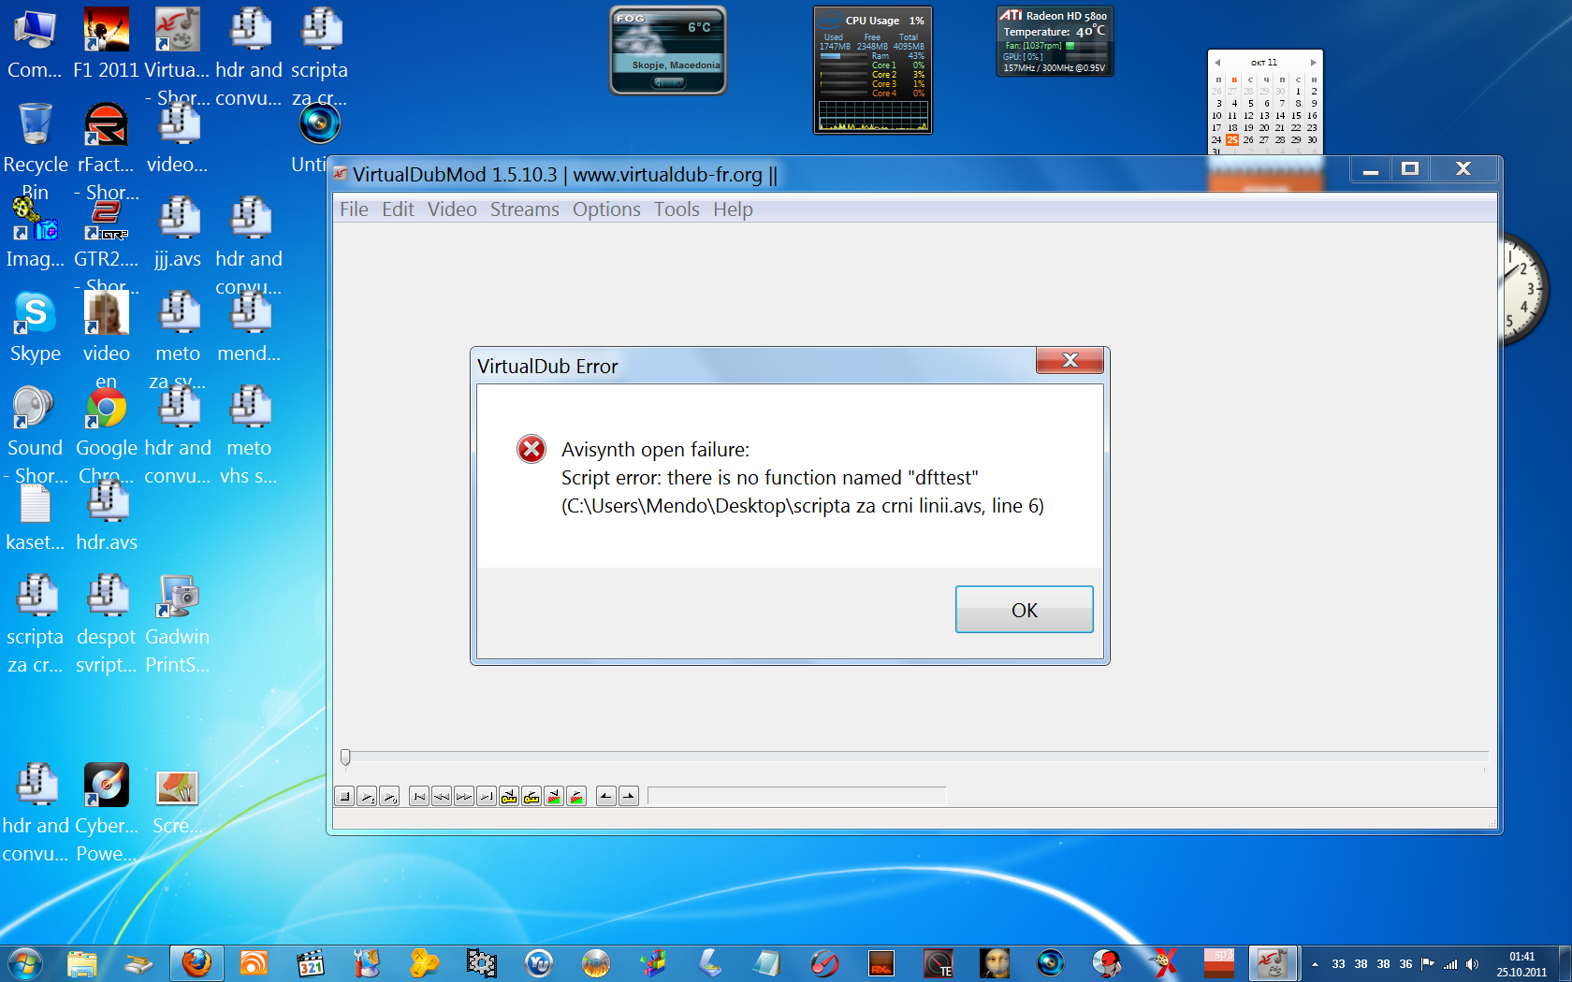Open Windows Explorer from the taskbar
This screenshot has height=982, width=1572.
click(x=82, y=962)
